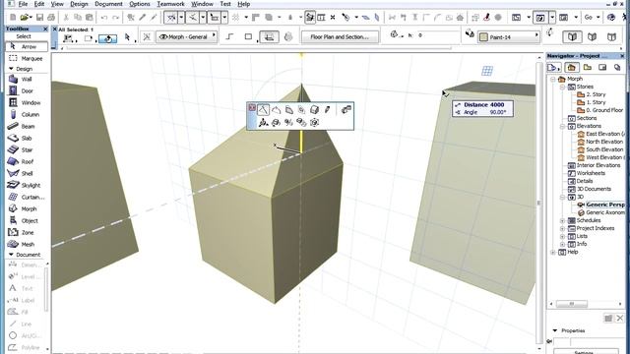Click the first pet palette edge edit icon
630x354 pixels.
pyautogui.click(x=263, y=109)
